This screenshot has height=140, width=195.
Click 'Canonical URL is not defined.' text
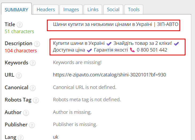click(85, 87)
